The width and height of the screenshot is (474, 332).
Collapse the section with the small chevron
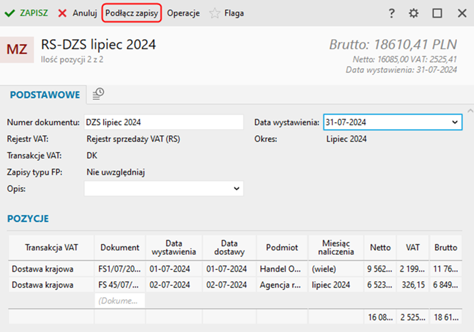[470, 111]
